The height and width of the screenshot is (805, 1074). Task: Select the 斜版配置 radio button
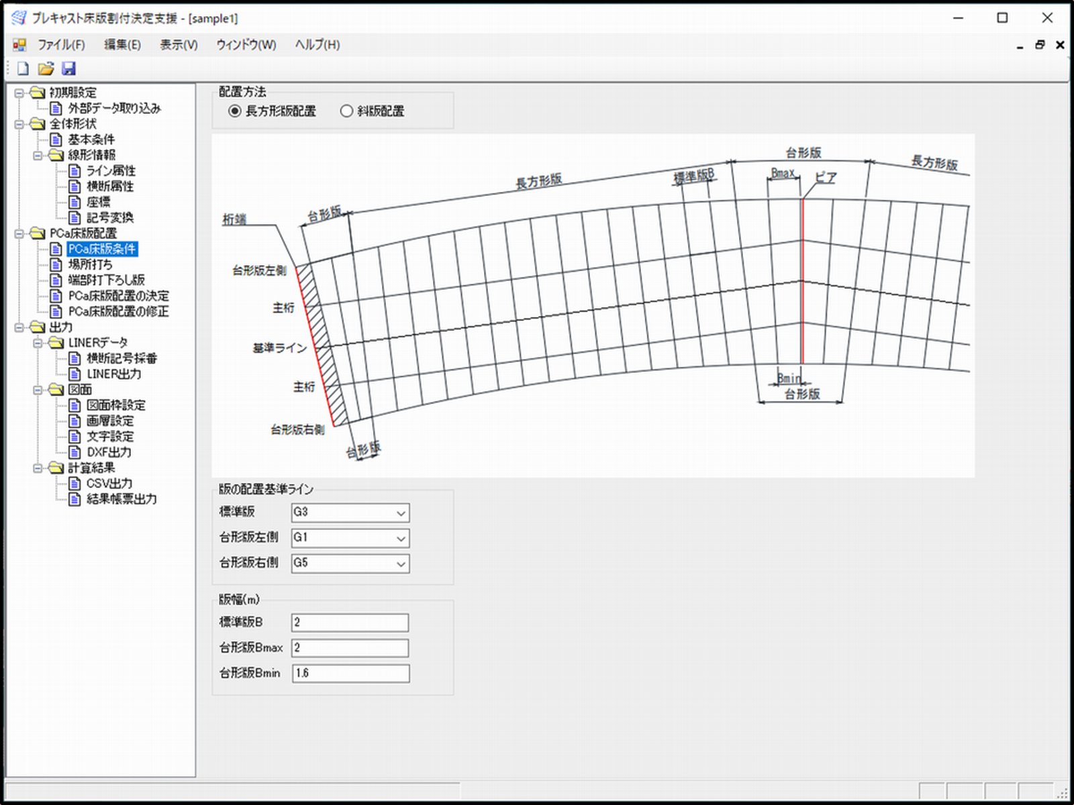coord(346,111)
